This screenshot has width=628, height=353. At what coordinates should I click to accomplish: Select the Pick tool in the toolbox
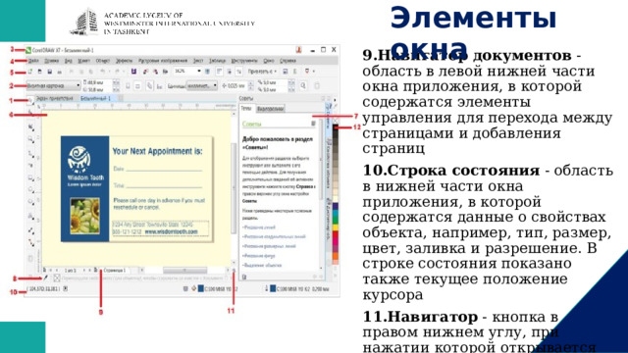coord(30,101)
